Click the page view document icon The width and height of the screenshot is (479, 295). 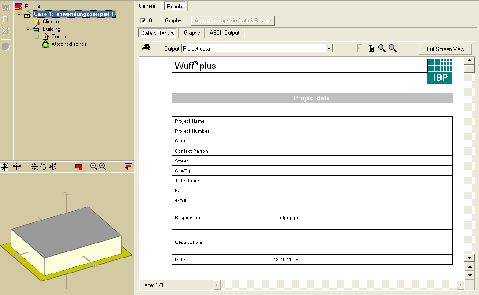tap(371, 49)
